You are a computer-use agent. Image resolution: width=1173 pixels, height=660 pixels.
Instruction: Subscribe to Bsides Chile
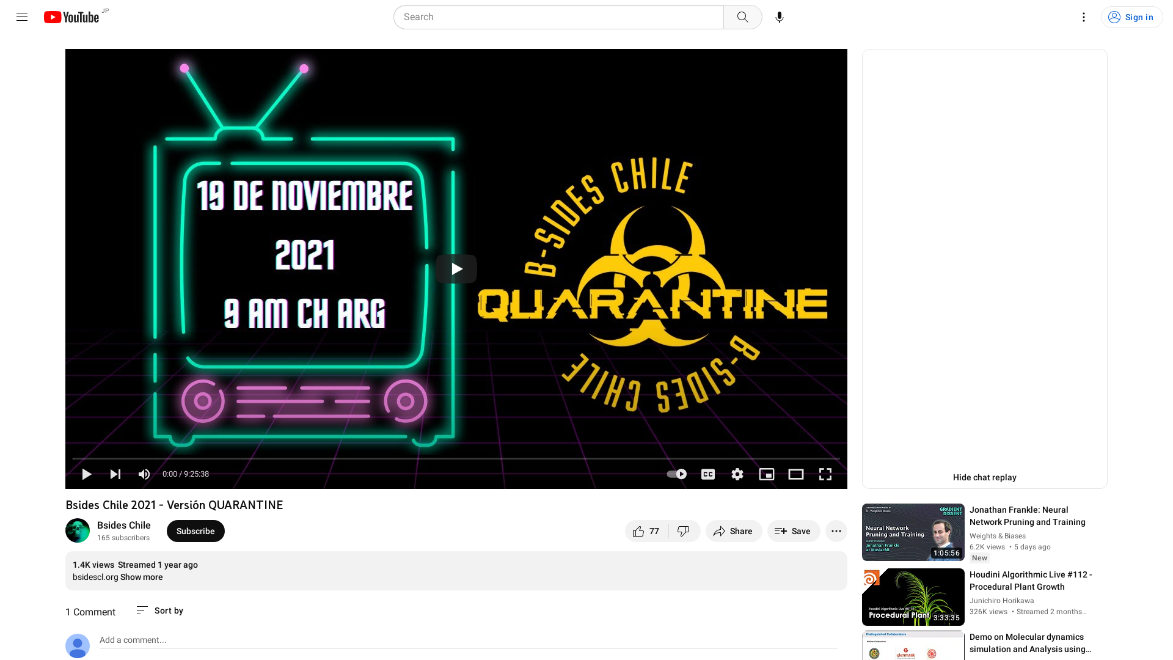click(195, 531)
